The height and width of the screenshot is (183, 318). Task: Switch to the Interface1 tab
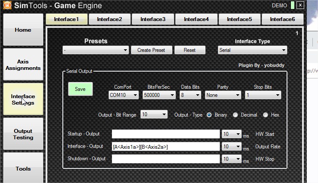coord(67,19)
